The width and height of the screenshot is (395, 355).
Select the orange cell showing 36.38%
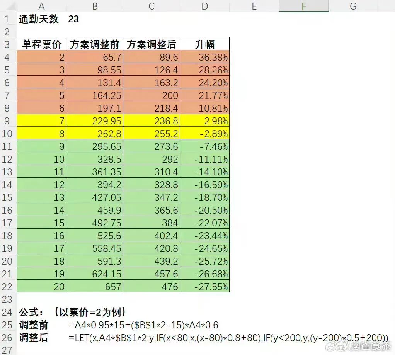(x=204, y=57)
